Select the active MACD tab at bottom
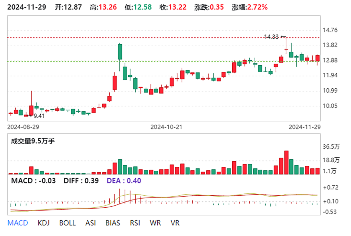 point(18,223)
